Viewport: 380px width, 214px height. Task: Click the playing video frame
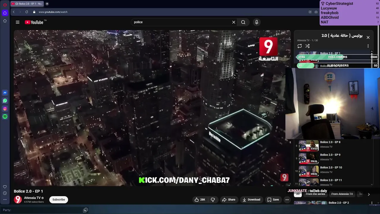152,108
